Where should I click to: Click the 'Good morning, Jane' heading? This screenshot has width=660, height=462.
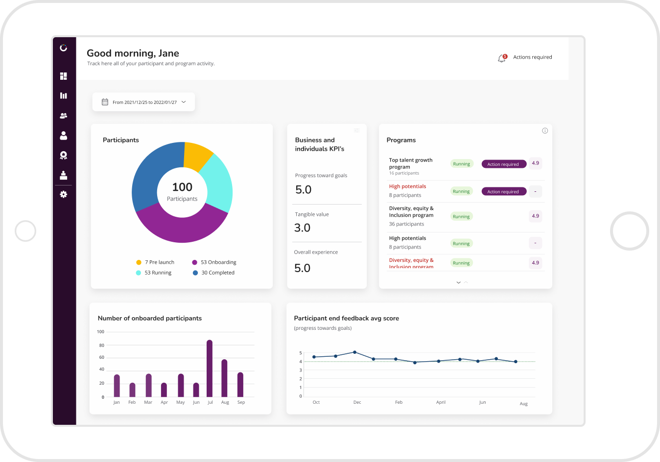(x=133, y=53)
